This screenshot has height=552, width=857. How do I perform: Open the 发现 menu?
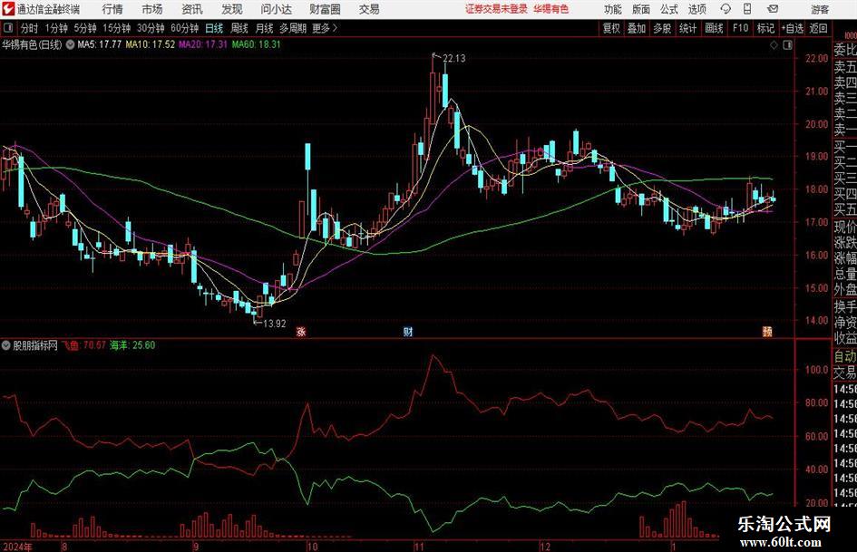pos(232,9)
